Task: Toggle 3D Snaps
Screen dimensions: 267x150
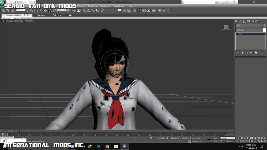Action: pos(84,10)
